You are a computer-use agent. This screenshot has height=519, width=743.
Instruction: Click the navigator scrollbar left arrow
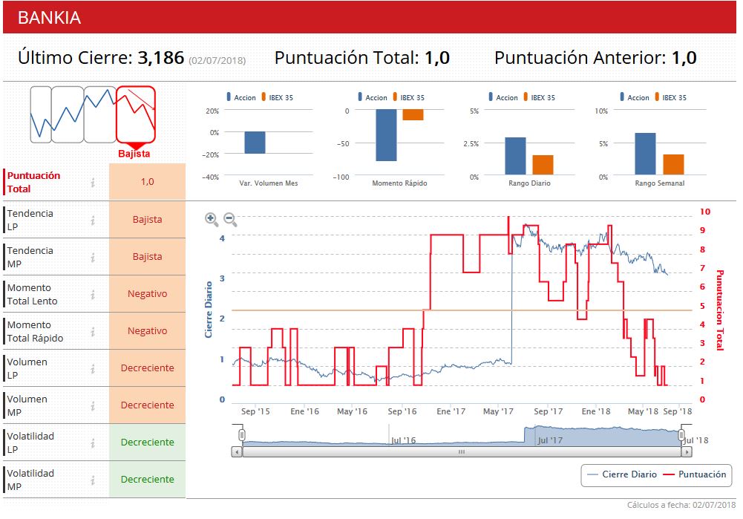tap(237, 452)
